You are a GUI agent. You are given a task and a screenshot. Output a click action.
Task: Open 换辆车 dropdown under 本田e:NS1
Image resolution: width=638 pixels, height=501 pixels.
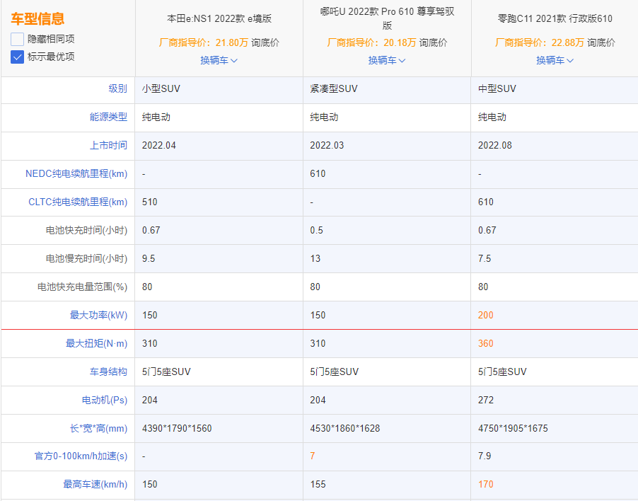coord(219,60)
